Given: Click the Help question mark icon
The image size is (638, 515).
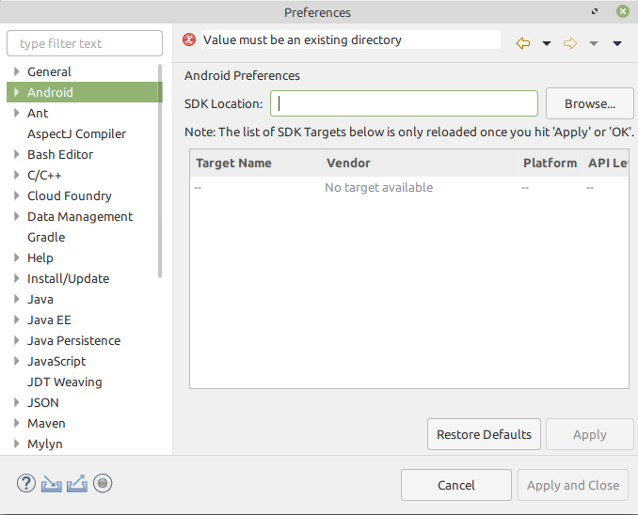Looking at the screenshot, I should [26, 483].
